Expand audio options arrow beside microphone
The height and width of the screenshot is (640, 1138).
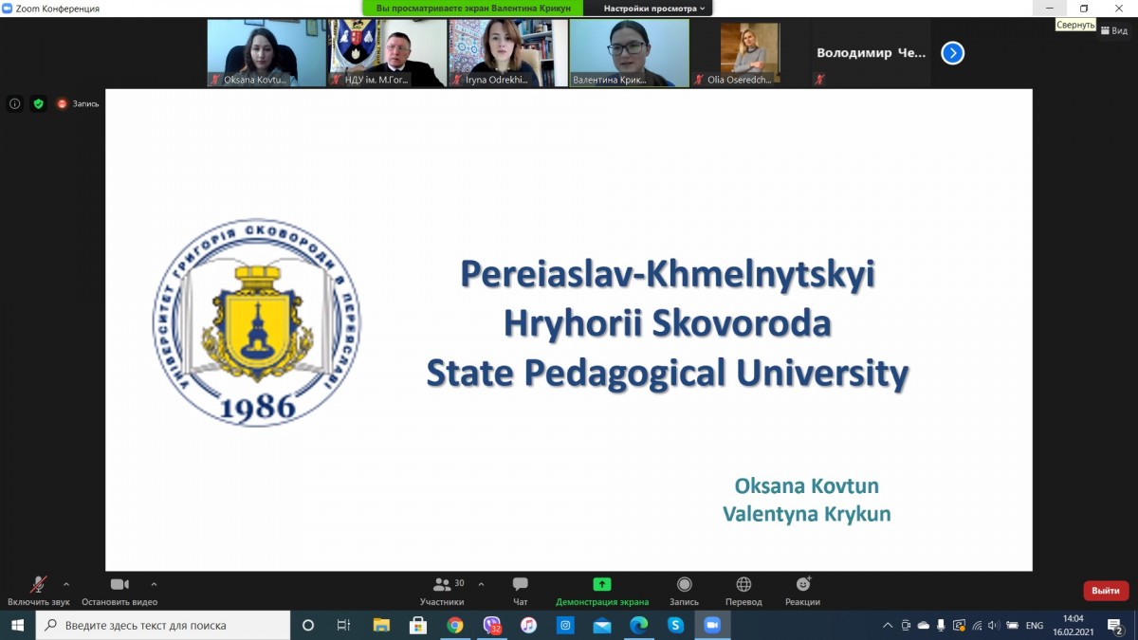pos(66,584)
